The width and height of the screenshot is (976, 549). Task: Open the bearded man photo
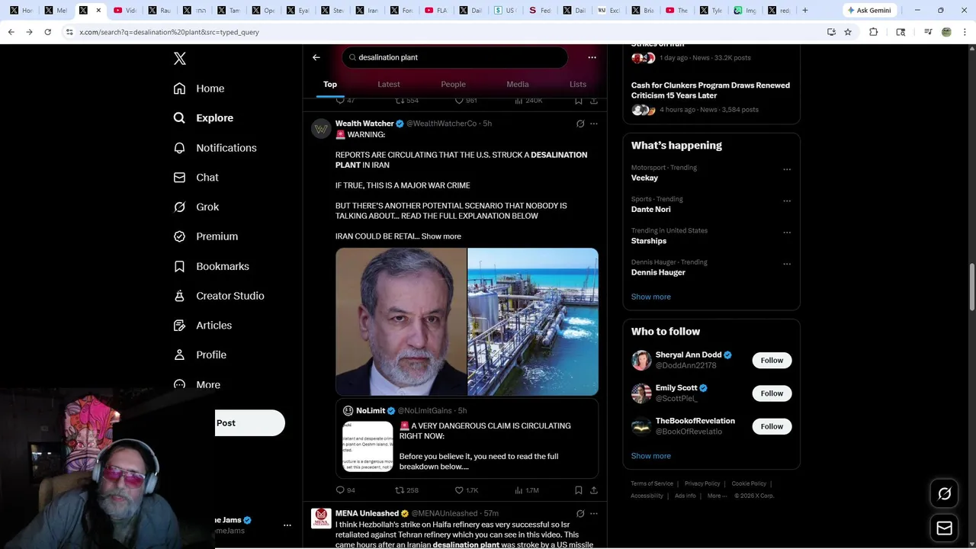(x=401, y=322)
